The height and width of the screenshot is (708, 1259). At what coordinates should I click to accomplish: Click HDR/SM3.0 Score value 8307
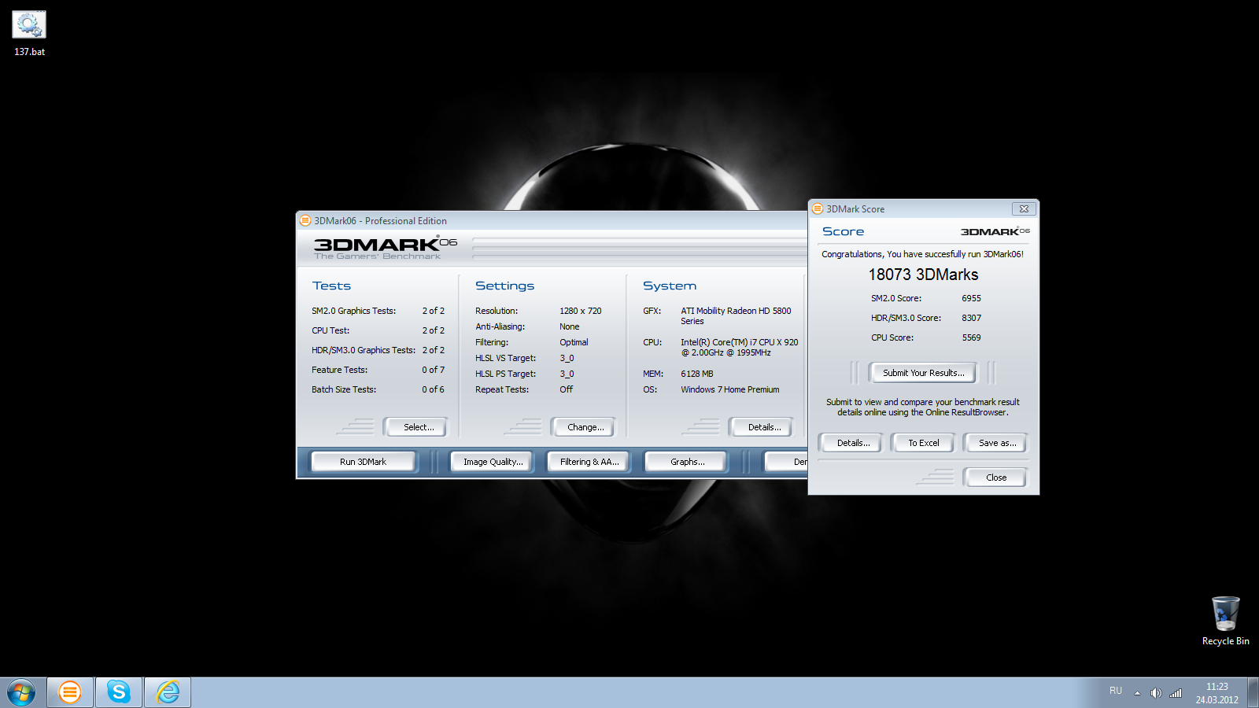971,318
